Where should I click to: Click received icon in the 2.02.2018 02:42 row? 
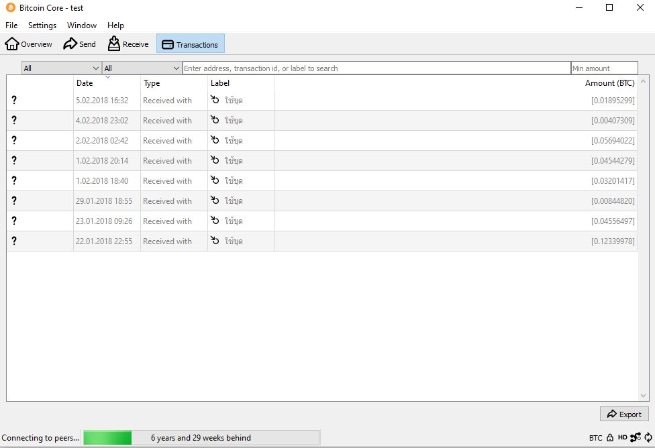click(x=215, y=139)
